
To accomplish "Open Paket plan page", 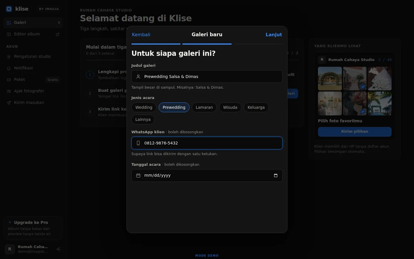I will tap(33, 79).
